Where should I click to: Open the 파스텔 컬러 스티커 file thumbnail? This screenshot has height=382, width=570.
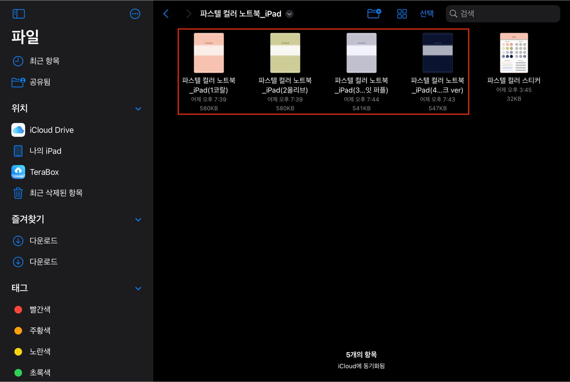click(x=513, y=53)
